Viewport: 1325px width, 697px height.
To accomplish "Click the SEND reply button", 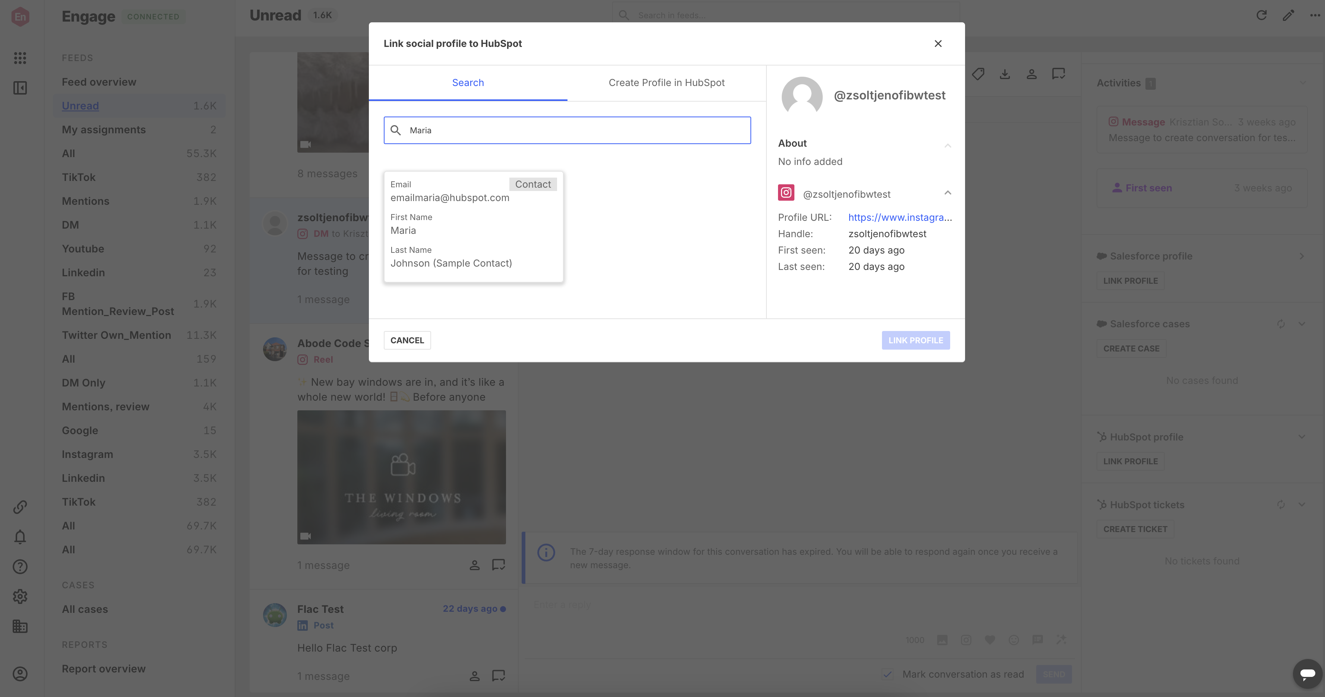I will pos(1053,674).
